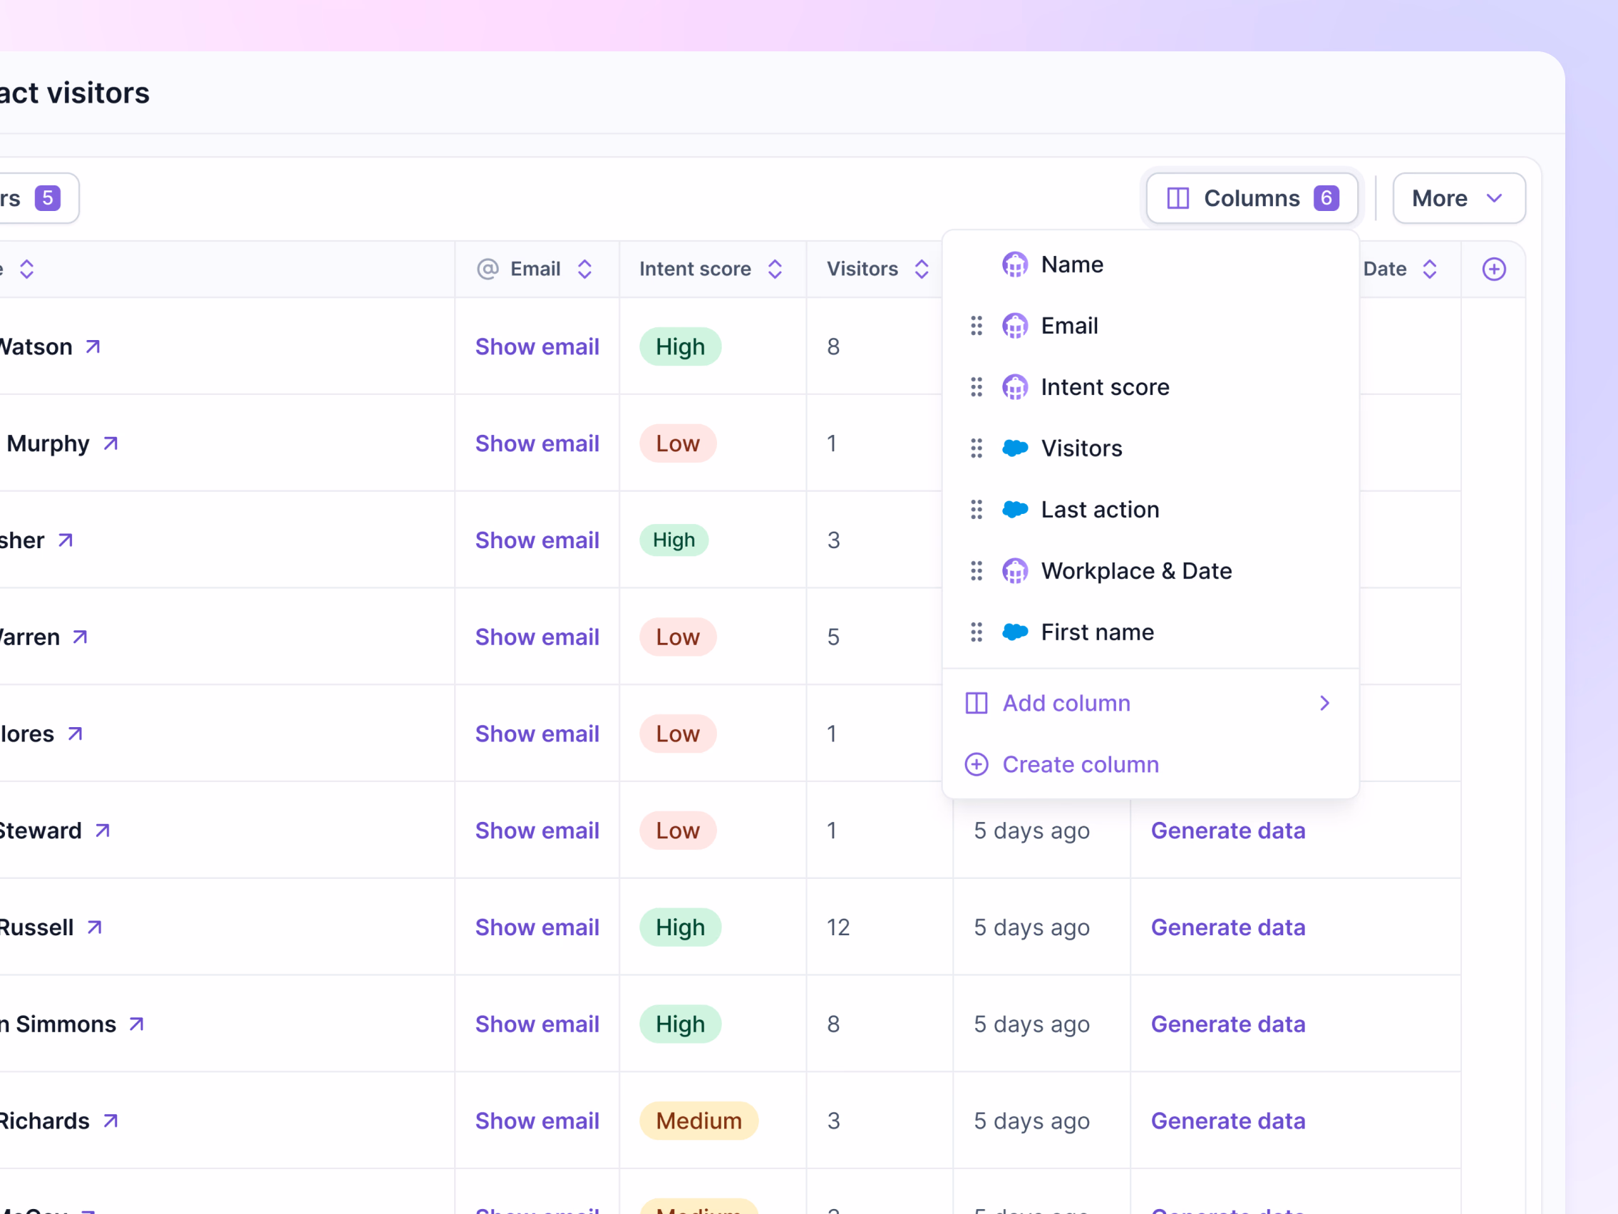The image size is (1618, 1214).
Task: Click '5 days ago' in Simmons row
Action: [1031, 1024]
